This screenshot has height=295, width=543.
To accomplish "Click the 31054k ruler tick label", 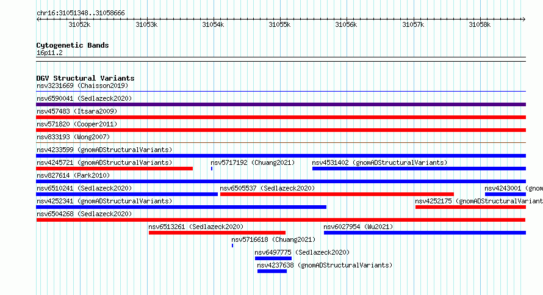I will [213, 24].
